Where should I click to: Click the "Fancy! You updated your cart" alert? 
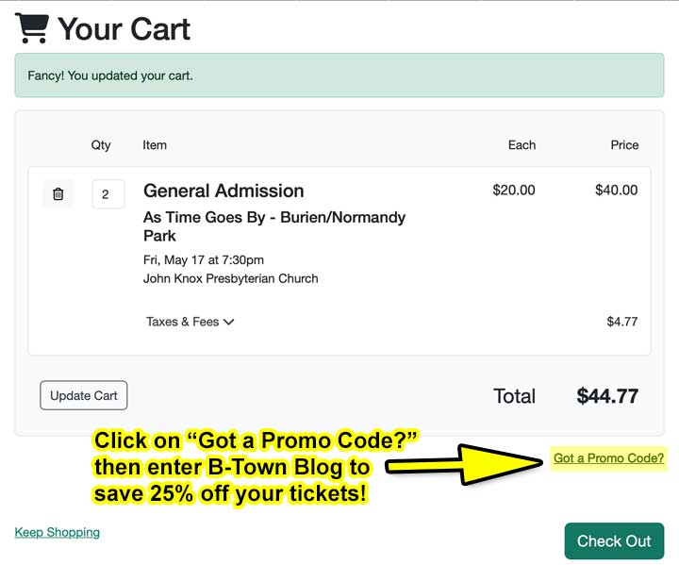point(339,75)
